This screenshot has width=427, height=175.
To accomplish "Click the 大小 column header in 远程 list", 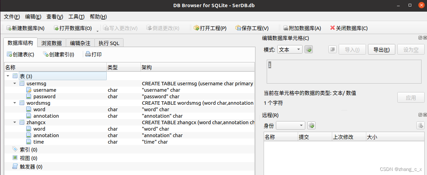I will [396, 137].
